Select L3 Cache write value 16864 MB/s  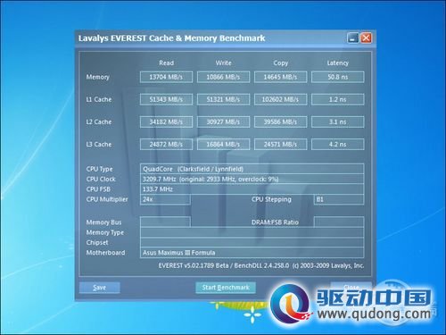coord(223,144)
